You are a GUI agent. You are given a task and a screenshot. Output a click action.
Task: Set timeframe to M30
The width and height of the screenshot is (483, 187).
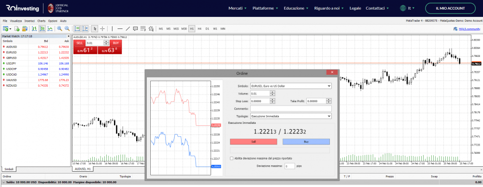184,28
